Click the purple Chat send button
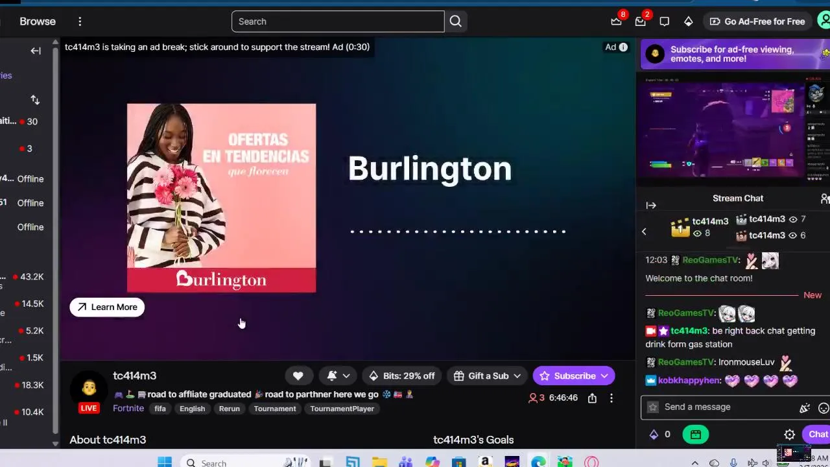The image size is (830, 467). point(816,435)
